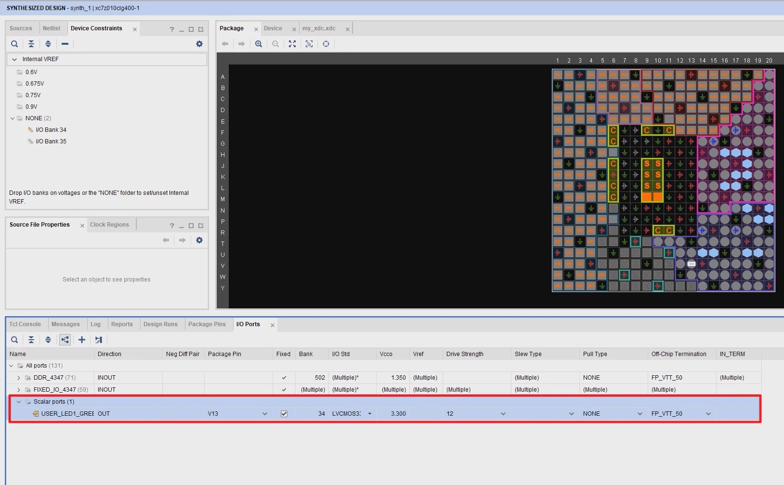Expand the FIXED_IO_4347 port group
This screenshot has height=485, width=784.
(19, 390)
